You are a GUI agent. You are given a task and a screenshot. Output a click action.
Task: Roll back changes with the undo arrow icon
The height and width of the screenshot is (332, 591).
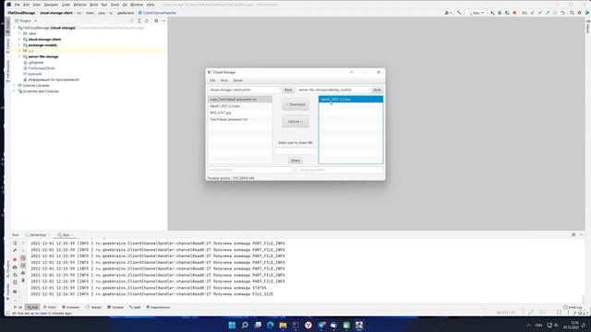click(x=562, y=13)
